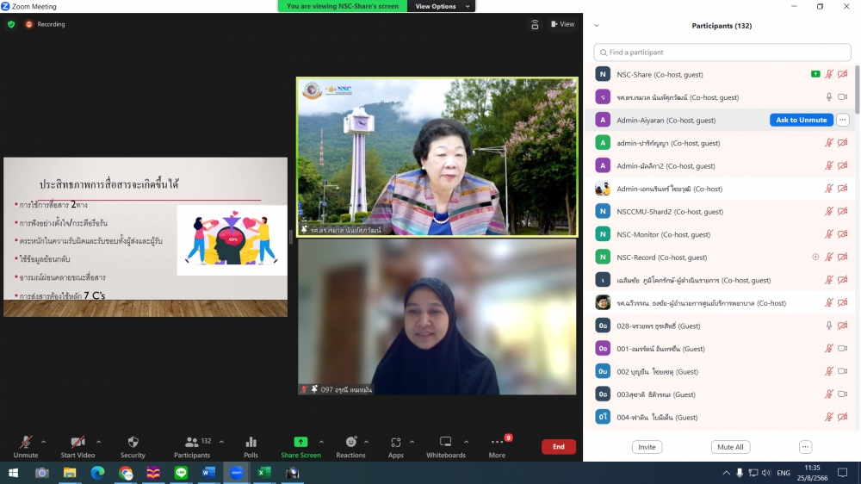Image resolution: width=861 pixels, height=484 pixels.
Task: Click the green Share Screen icon
Action: [300, 442]
